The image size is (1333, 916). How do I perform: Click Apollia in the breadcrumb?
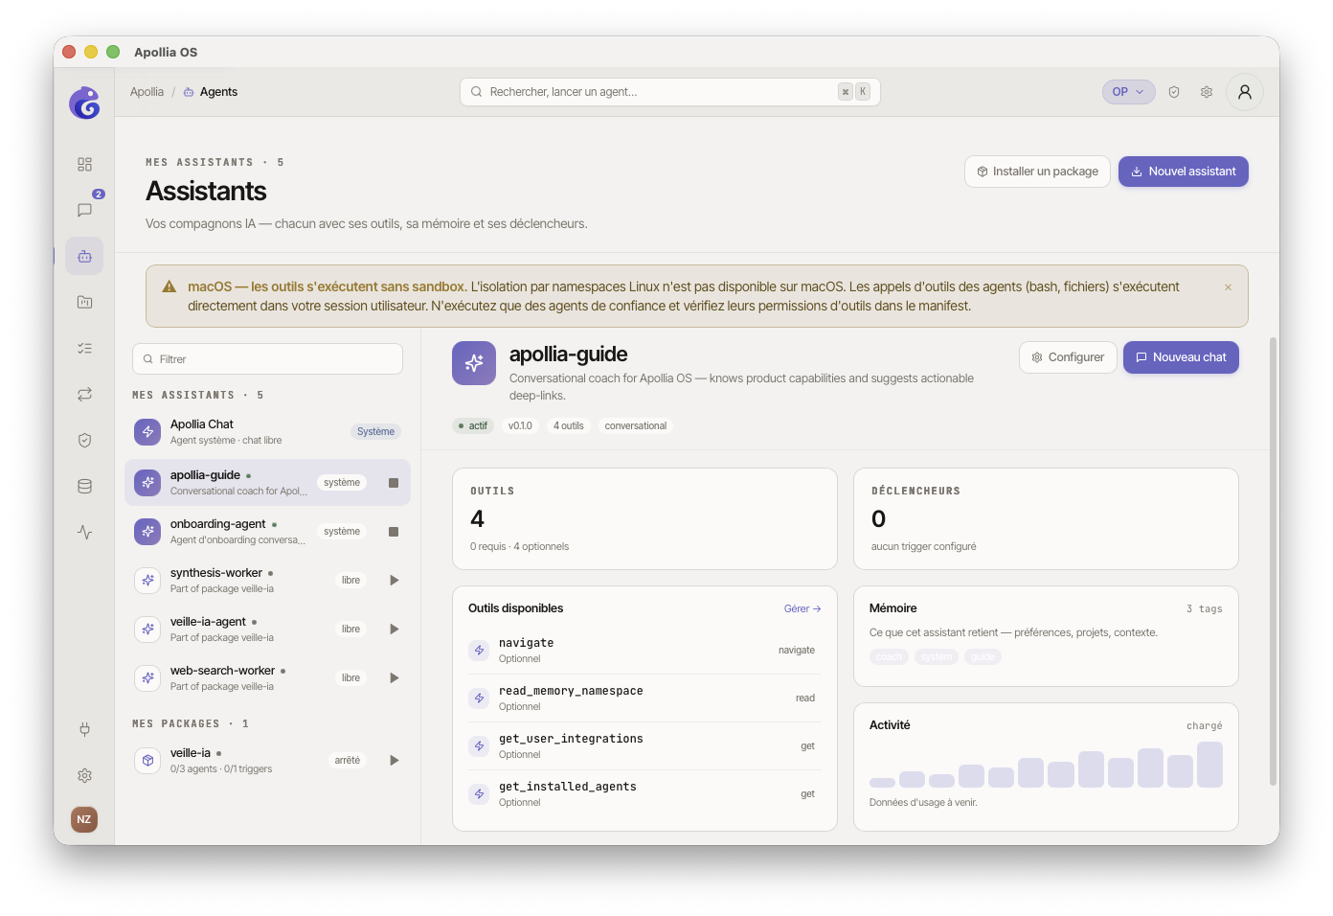click(x=147, y=92)
